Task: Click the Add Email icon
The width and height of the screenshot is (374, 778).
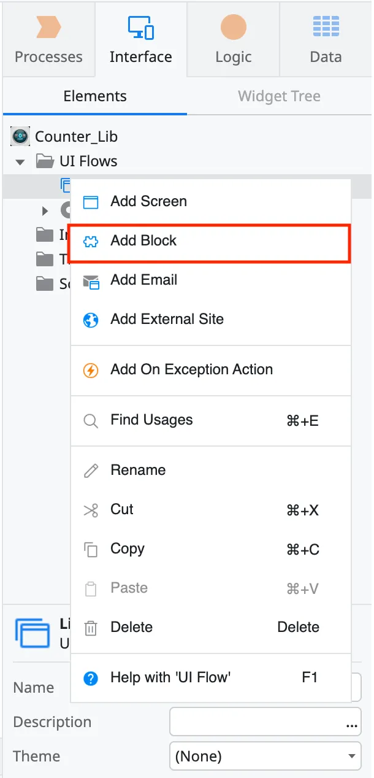Action: (92, 280)
